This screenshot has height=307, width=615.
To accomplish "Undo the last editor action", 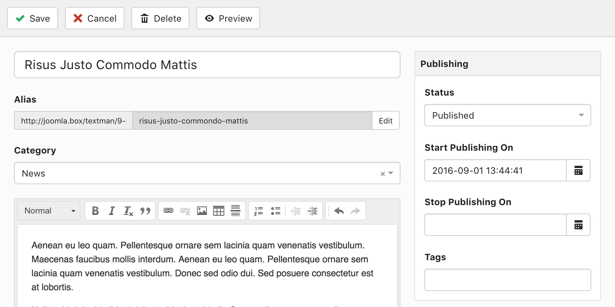I will pos(339,211).
